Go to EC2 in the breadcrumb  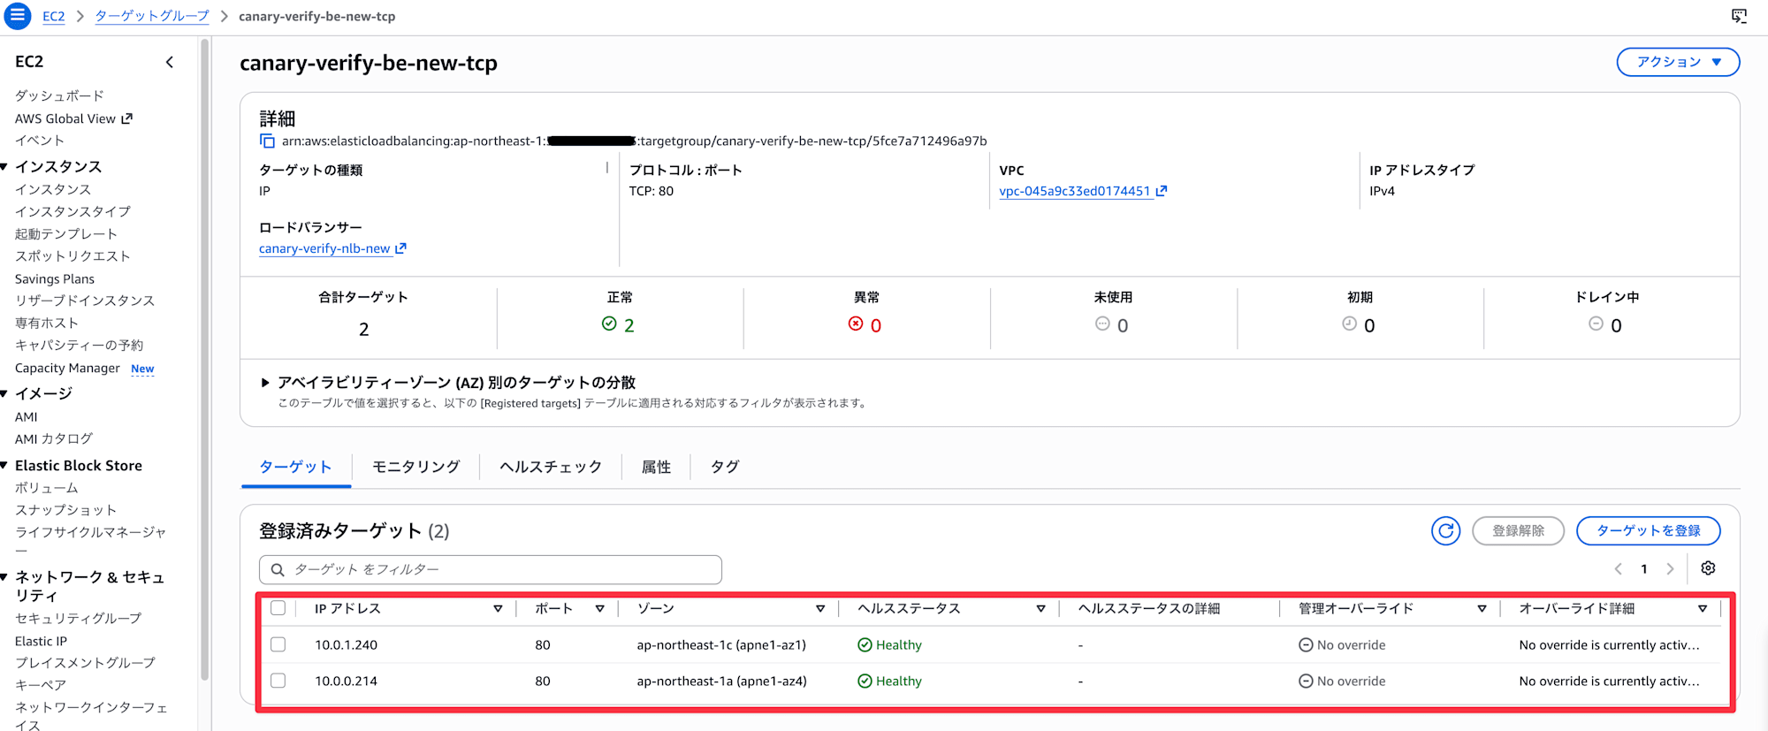pyautogui.click(x=54, y=16)
